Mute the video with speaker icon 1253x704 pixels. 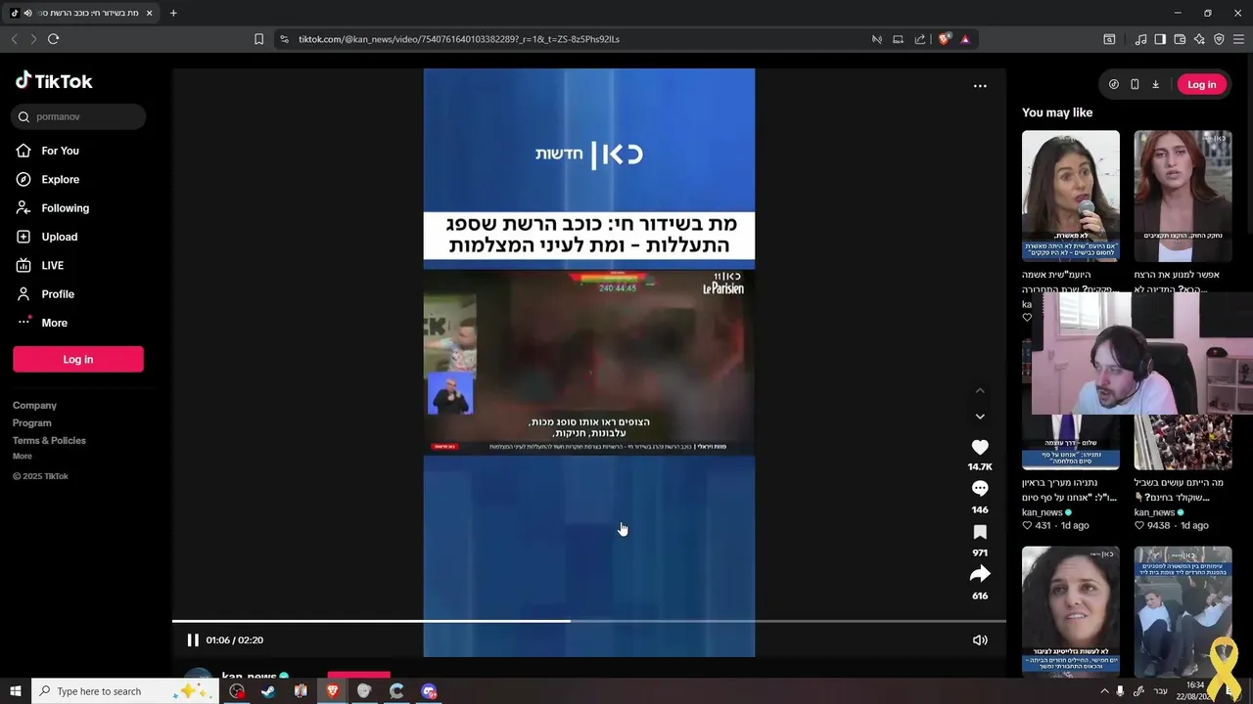pyautogui.click(x=980, y=640)
